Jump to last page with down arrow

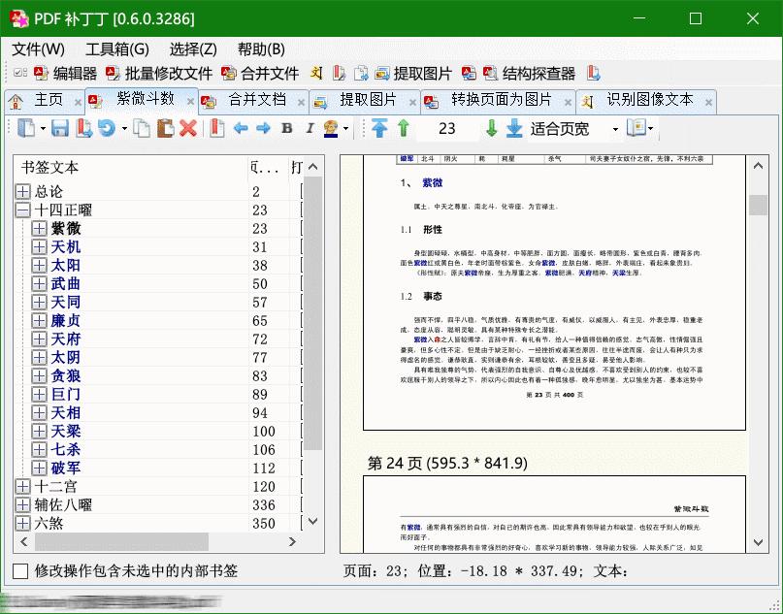(x=514, y=129)
